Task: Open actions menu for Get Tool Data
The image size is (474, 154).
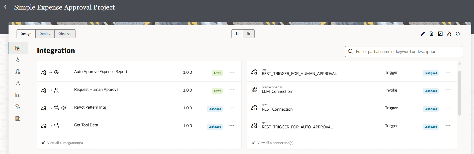Action: 232,126
